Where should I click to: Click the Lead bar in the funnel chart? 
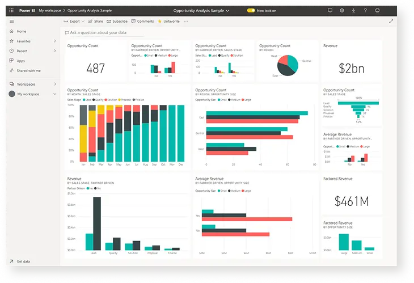coord(358,103)
